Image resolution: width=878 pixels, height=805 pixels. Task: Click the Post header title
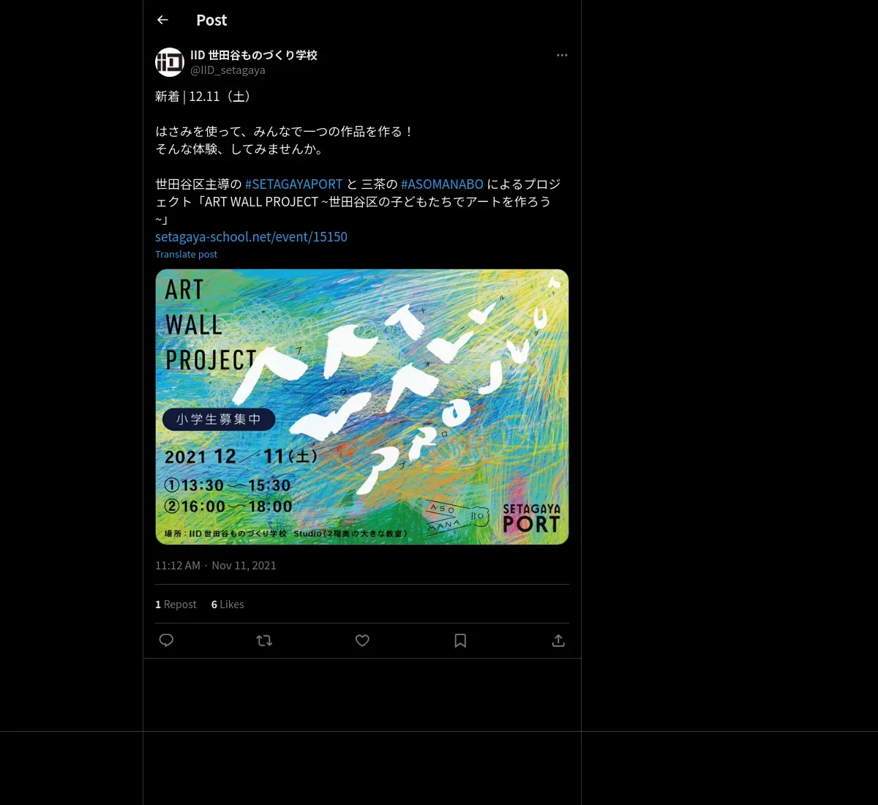(x=211, y=20)
